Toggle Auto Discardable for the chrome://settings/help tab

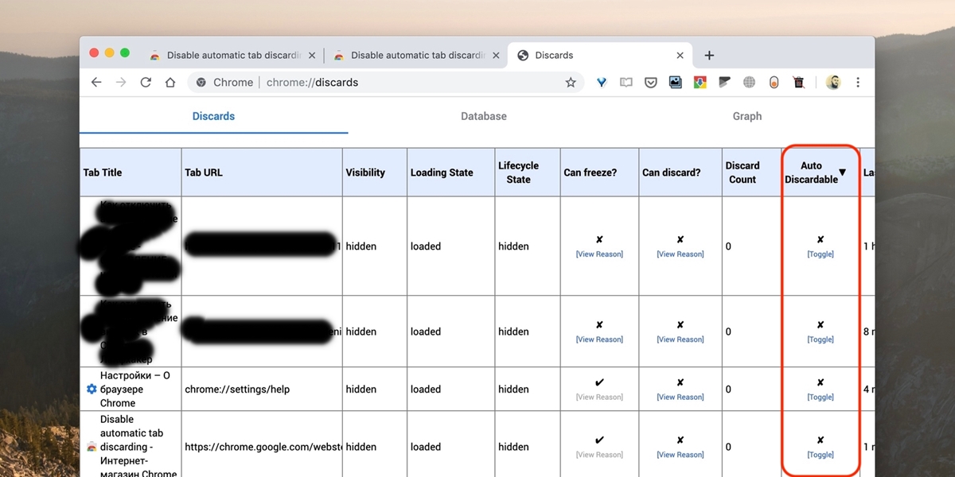pyautogui.click(x=820, y=397)
